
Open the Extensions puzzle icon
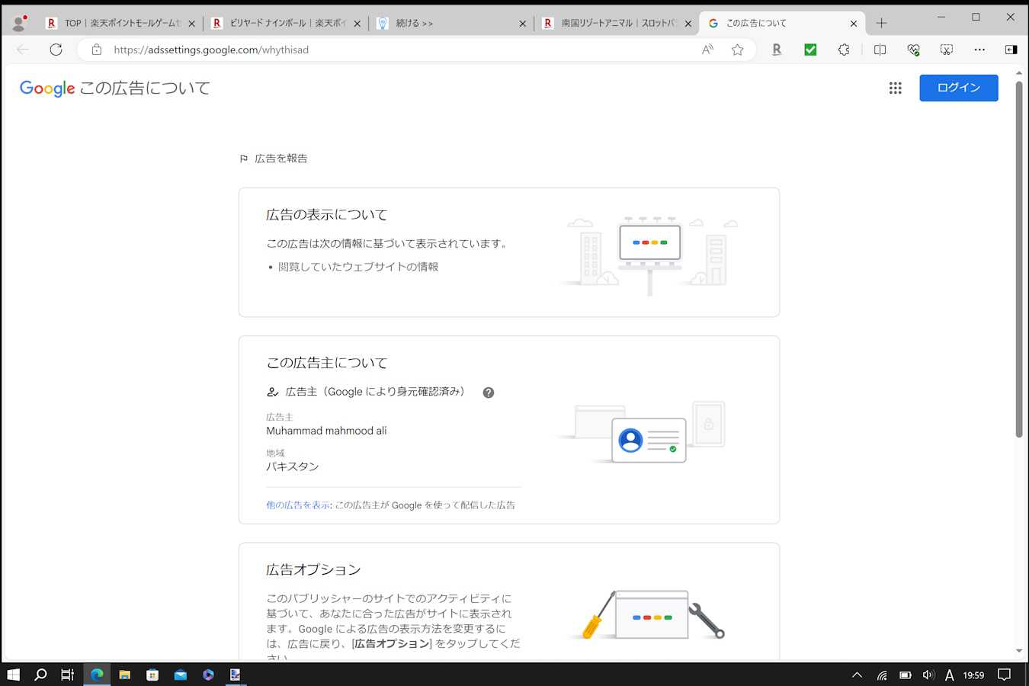(x=844, y=50)
